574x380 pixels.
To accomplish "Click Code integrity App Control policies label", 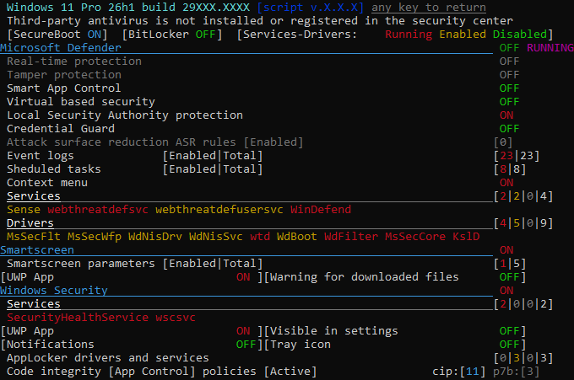I will point(162,372).
